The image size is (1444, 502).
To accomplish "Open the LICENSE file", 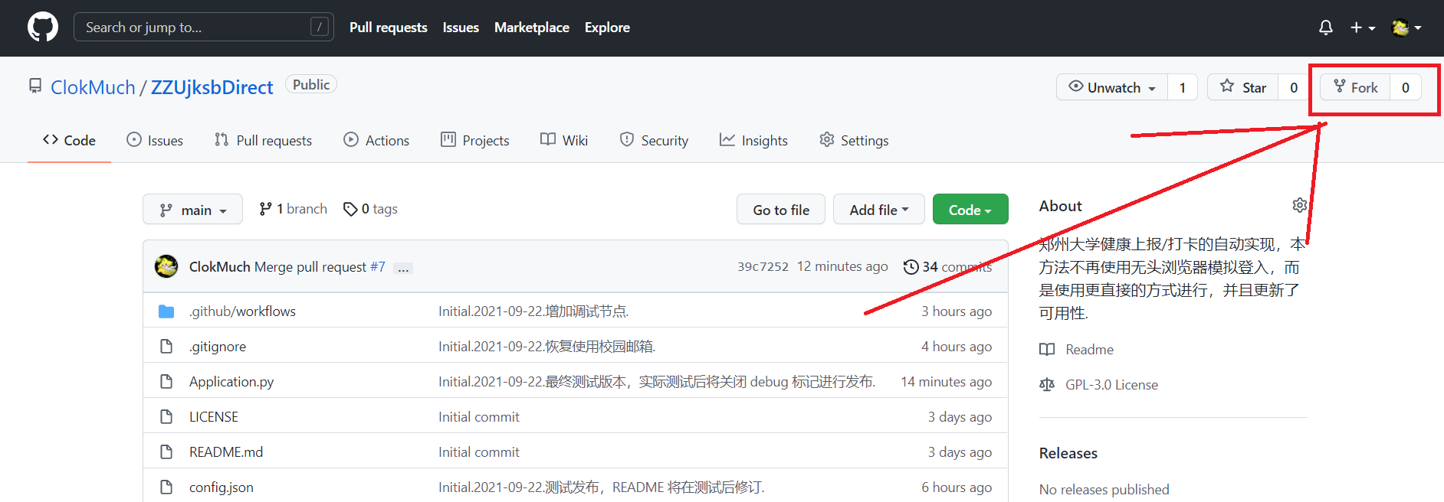I will (x=214, y=416).
